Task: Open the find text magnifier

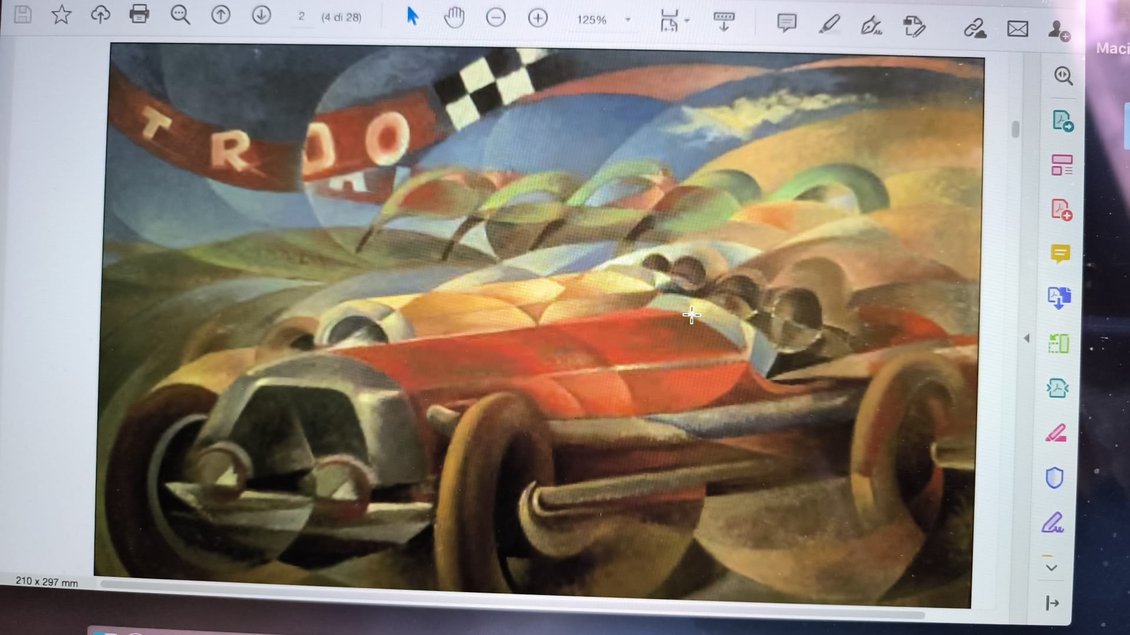Action: pyautogui.click(x=180, y=15)
